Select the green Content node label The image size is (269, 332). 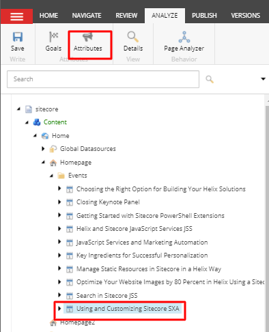55,122
